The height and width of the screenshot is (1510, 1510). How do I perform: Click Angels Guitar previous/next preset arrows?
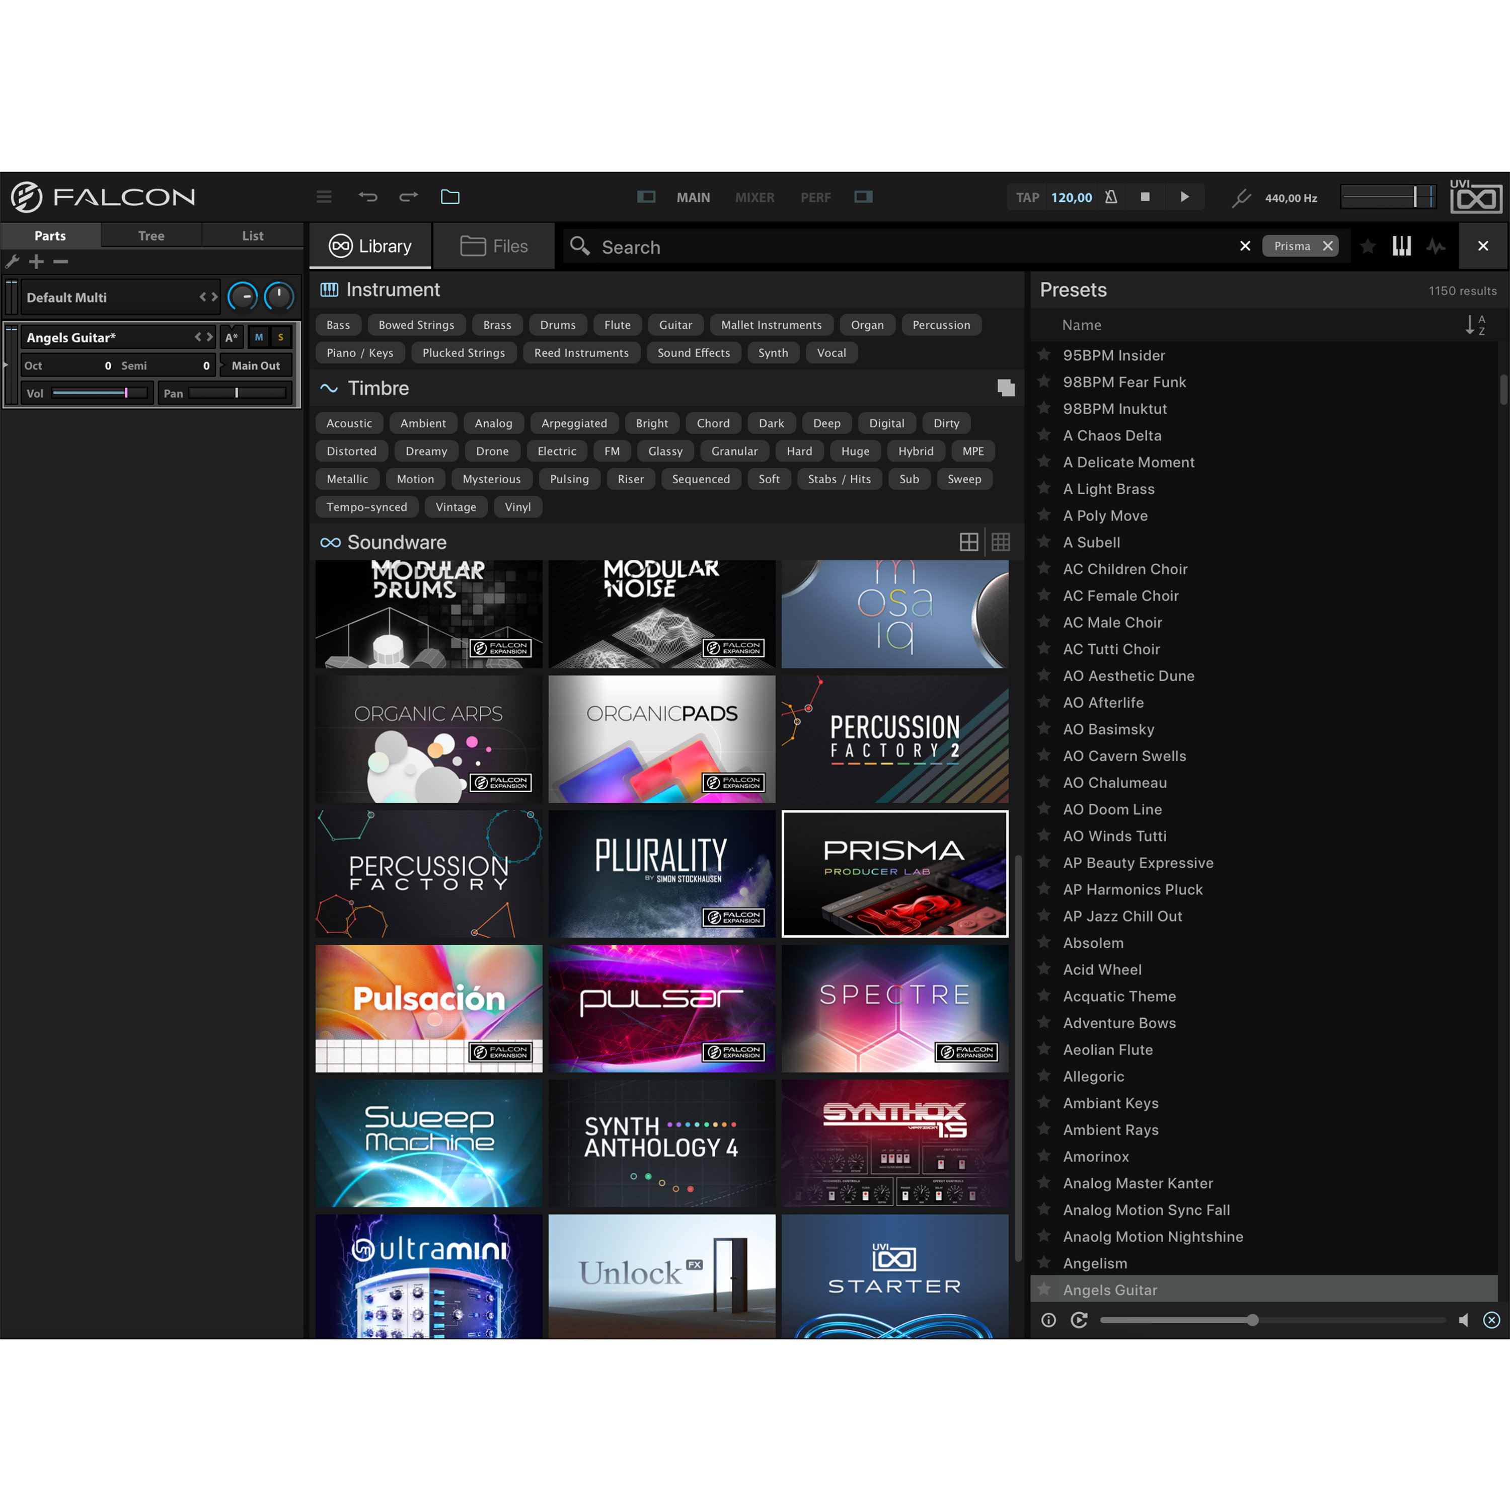pyautogui.click(x=203, y=337)
